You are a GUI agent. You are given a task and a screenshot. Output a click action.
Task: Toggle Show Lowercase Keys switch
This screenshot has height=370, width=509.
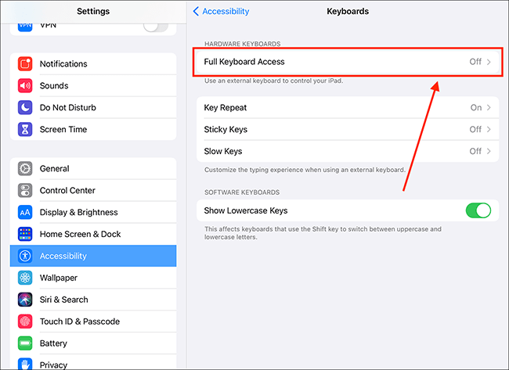[x=478, y=210]
